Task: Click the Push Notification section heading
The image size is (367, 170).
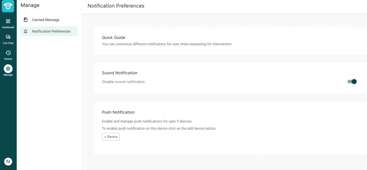Action: [118, 112]
